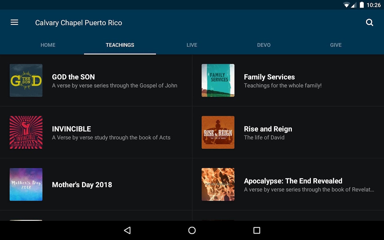
Task: Tap 'Teachings for the whole family!' text
Action: pyautogui.click(x=283, y=85)
